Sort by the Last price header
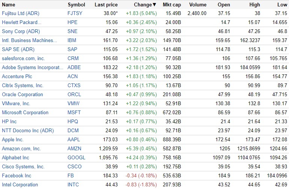This screenshot has width=289, height=189. coord(106,5)
